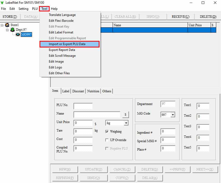Click the NEW(N) button
This screenshot has width=221, height=183.
coord(65,169)
